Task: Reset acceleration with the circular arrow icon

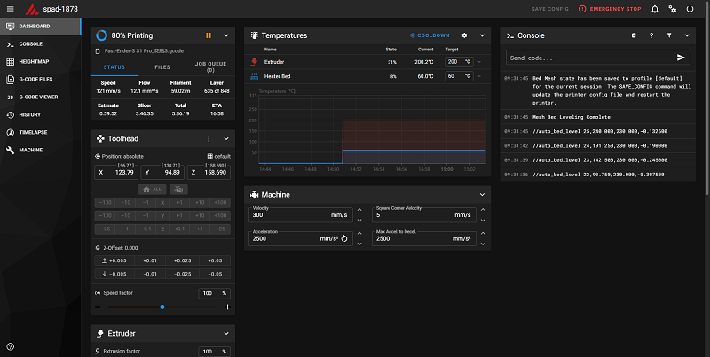Action: (x=344, y=238)
